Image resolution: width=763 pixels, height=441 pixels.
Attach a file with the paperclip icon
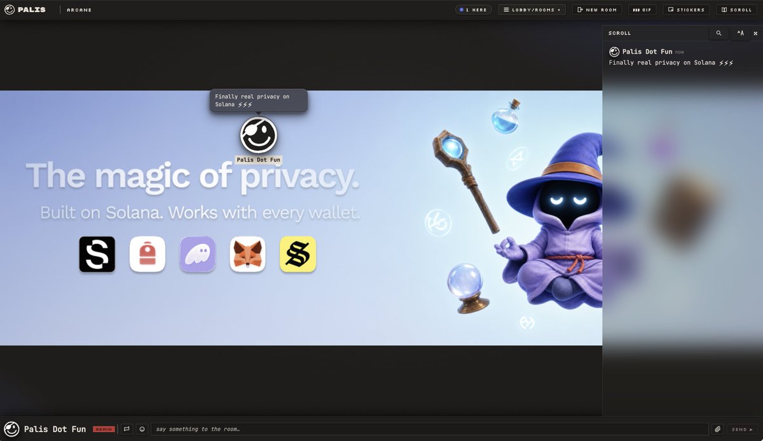[x=717, y=429]
